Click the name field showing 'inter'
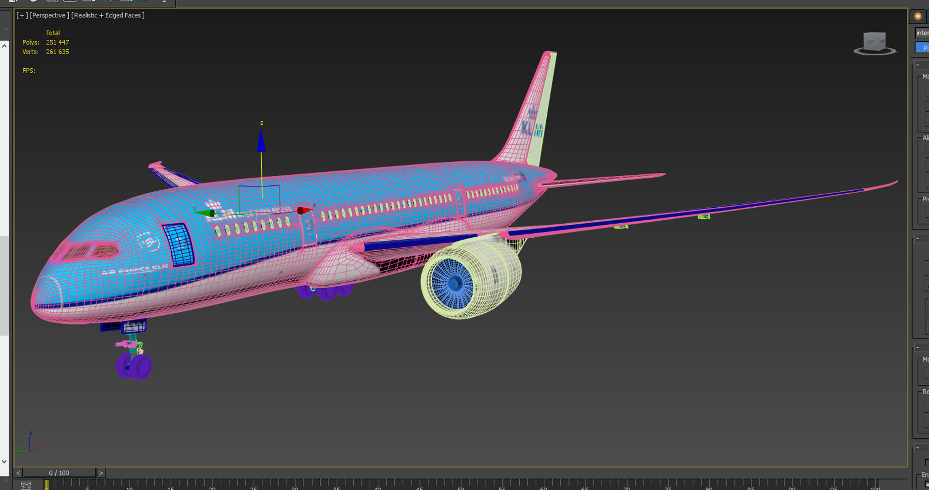The height and width of the screenshot is (490, 929). tap(922, 33)
